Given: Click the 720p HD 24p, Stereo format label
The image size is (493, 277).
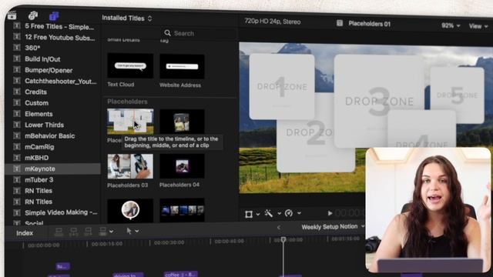Looking at the screenshot, I should pyautogui.click(x=273, y=22).
